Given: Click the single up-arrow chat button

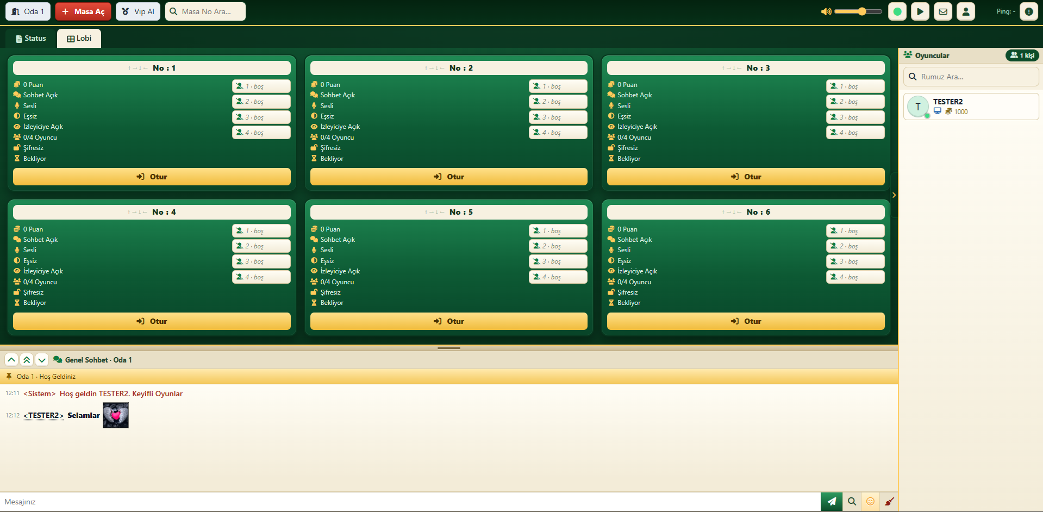Looking at the screenshot, I should tap(11, 360).
